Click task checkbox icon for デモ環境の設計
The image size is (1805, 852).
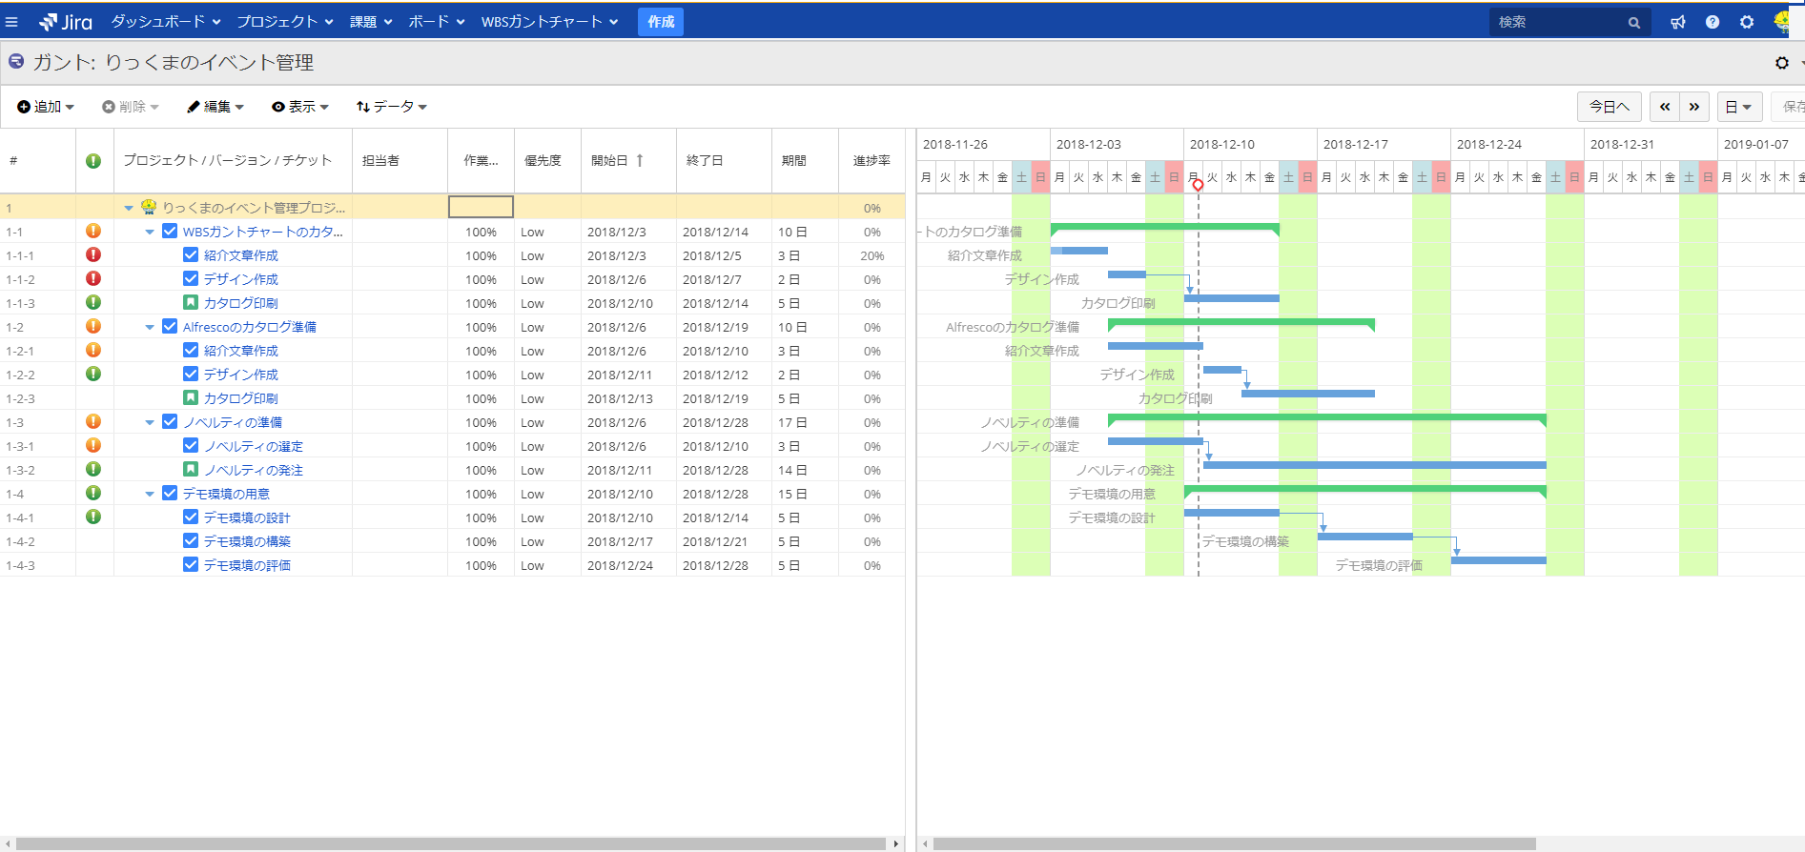191,517
